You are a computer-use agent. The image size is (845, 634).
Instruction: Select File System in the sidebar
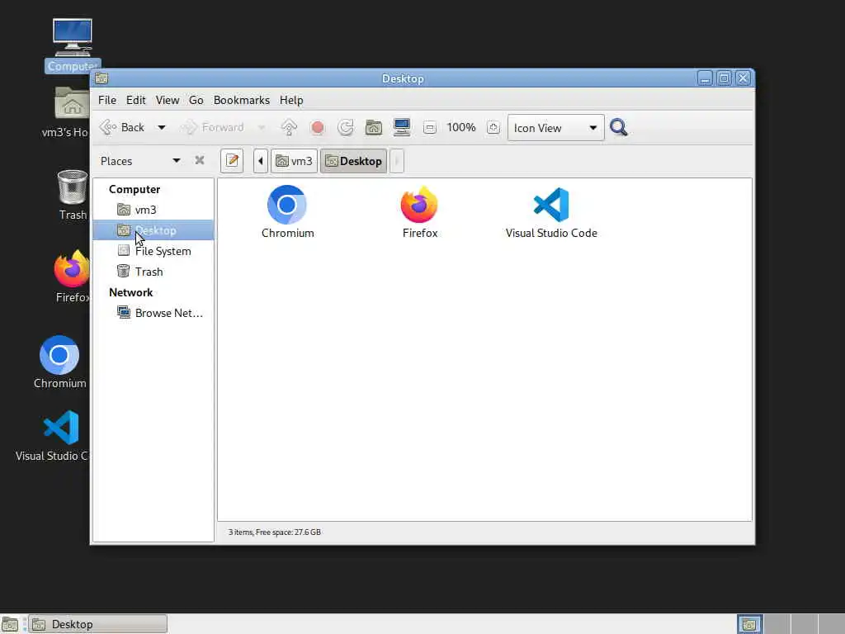pyautogui.click(x=153, y=251)
